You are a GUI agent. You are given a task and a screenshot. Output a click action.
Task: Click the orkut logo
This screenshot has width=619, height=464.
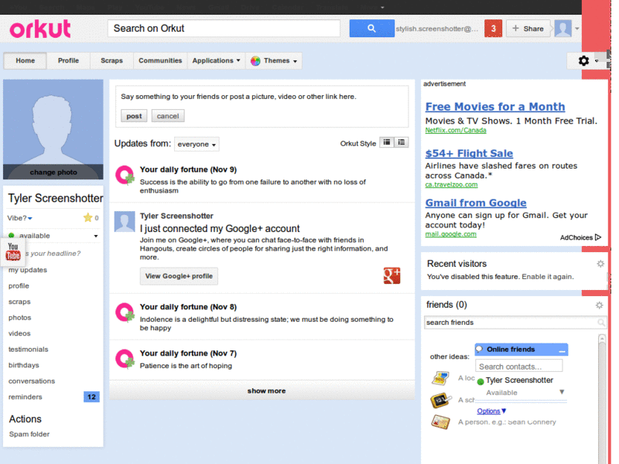coord(40,29)
